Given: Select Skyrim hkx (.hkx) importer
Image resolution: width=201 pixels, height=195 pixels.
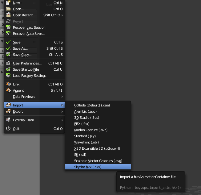Looking at the screenshot, I should [x=98, y=167].
